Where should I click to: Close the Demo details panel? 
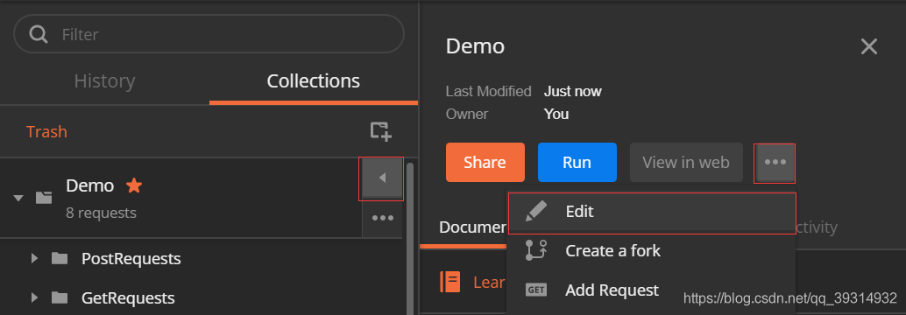coord(869,46)
